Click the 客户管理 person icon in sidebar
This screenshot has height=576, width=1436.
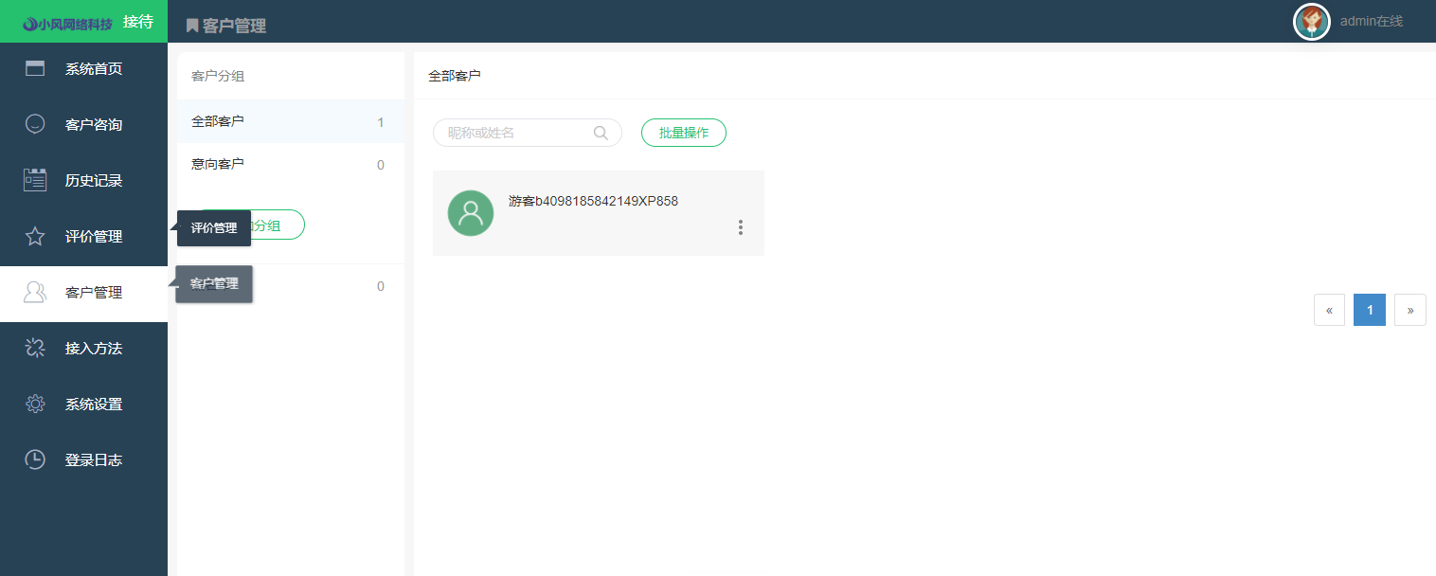pyautogui.click(x=35, y=292)
